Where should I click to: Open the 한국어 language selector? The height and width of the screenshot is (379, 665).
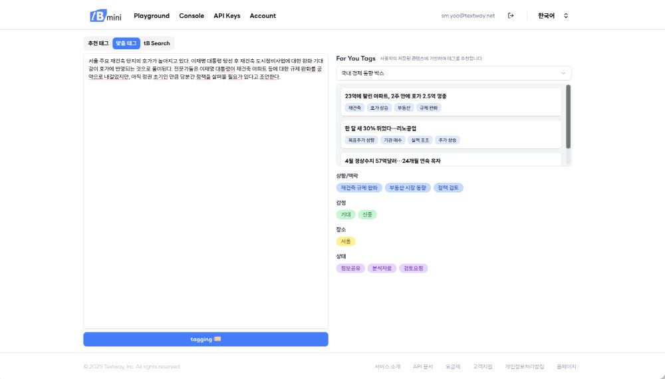(553, 16)
